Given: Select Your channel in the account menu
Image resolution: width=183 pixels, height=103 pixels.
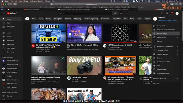Looking at the screenshot, I should tap(166, 26).
